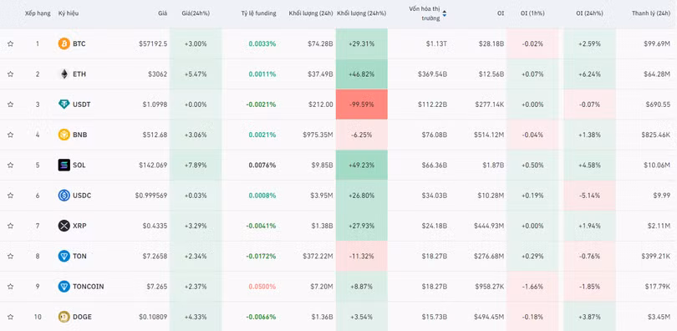Screen dimensions: 677x331
Task: Click BTC price $57192.5
Action: (x=153, y=43)
